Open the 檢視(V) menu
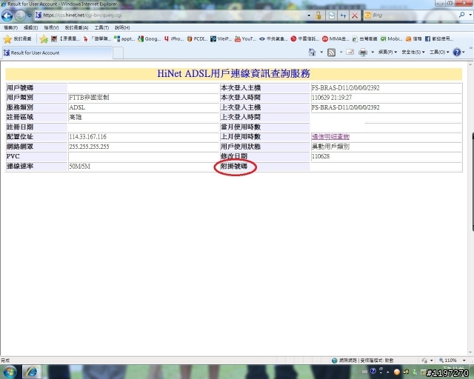 coord(51,27)
